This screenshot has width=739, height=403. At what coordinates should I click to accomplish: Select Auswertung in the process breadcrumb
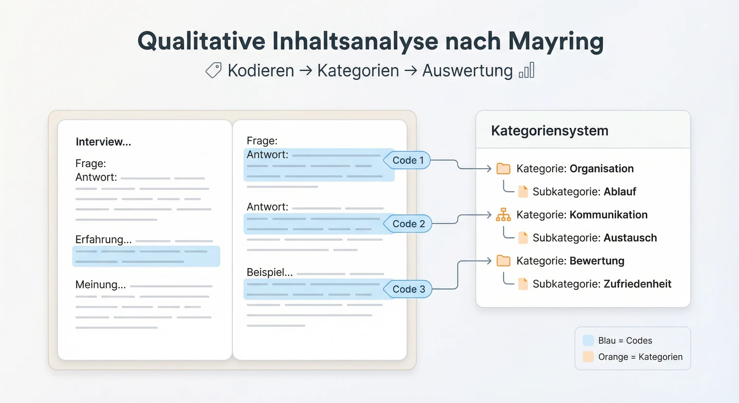pyautogui.click(x=467, y=70)
